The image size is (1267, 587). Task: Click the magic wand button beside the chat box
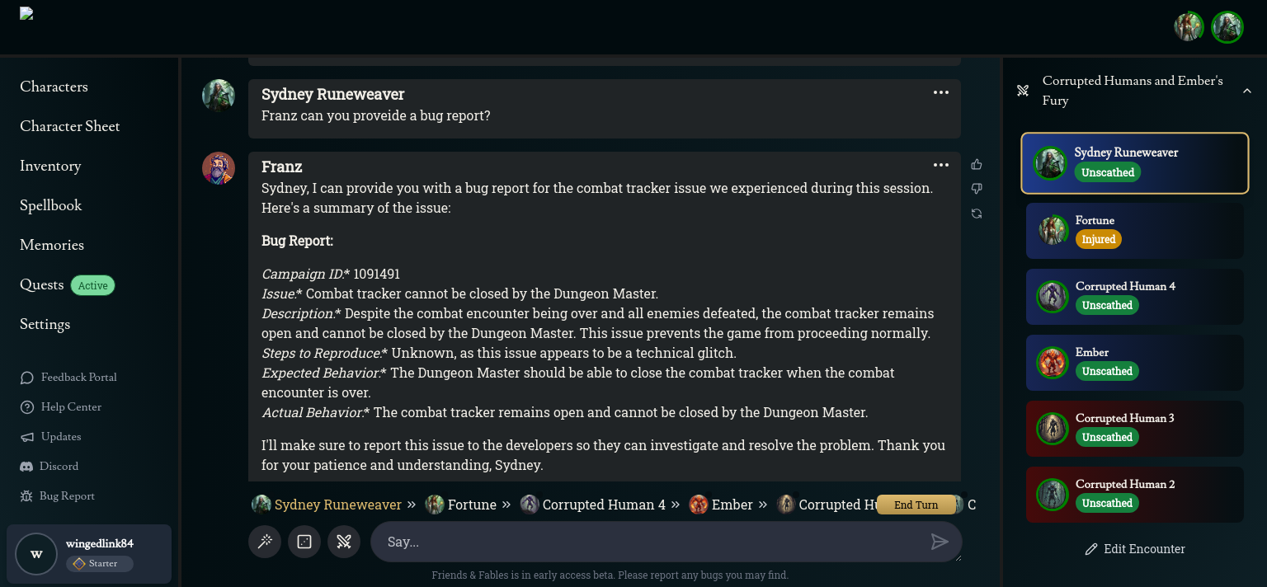265,542
